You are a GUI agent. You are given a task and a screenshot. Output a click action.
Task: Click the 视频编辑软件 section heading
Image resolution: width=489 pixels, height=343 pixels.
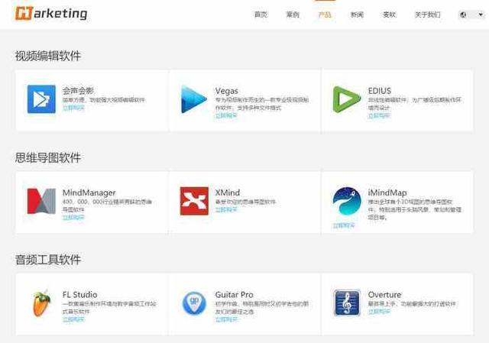pyautogui.click(x=48, y=56)
